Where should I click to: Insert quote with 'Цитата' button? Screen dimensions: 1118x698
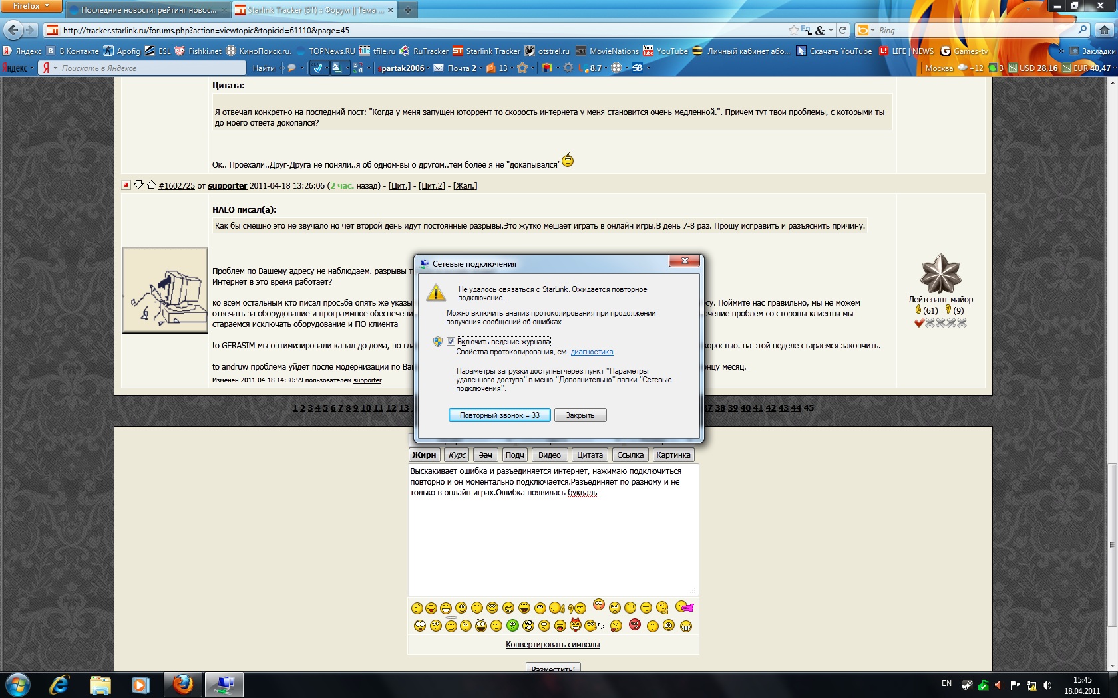coord(590,455)
